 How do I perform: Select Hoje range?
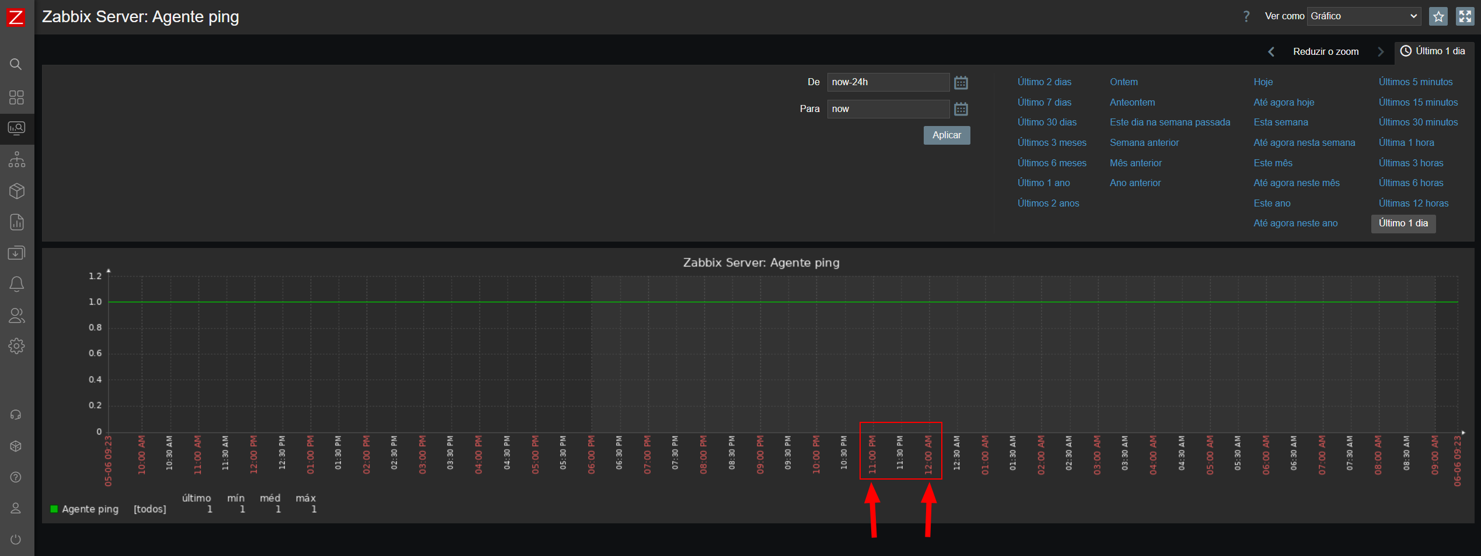tap(1263, 82)
